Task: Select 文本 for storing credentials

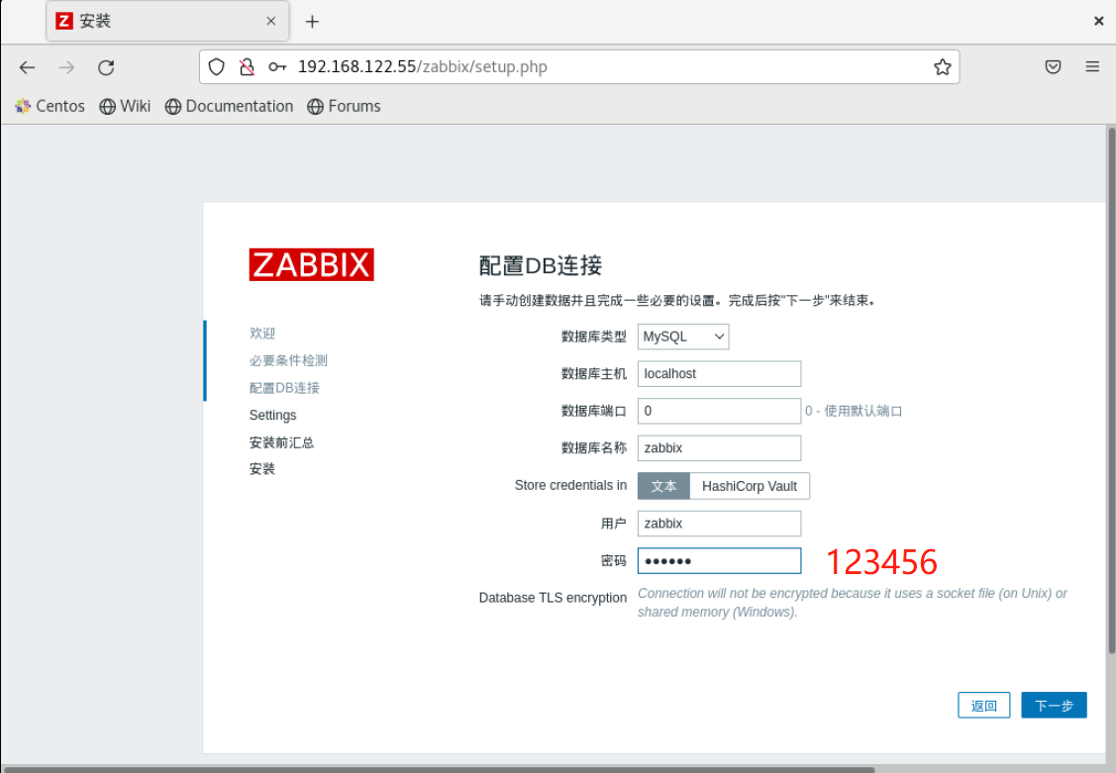Action: click(x=663, y=486)
